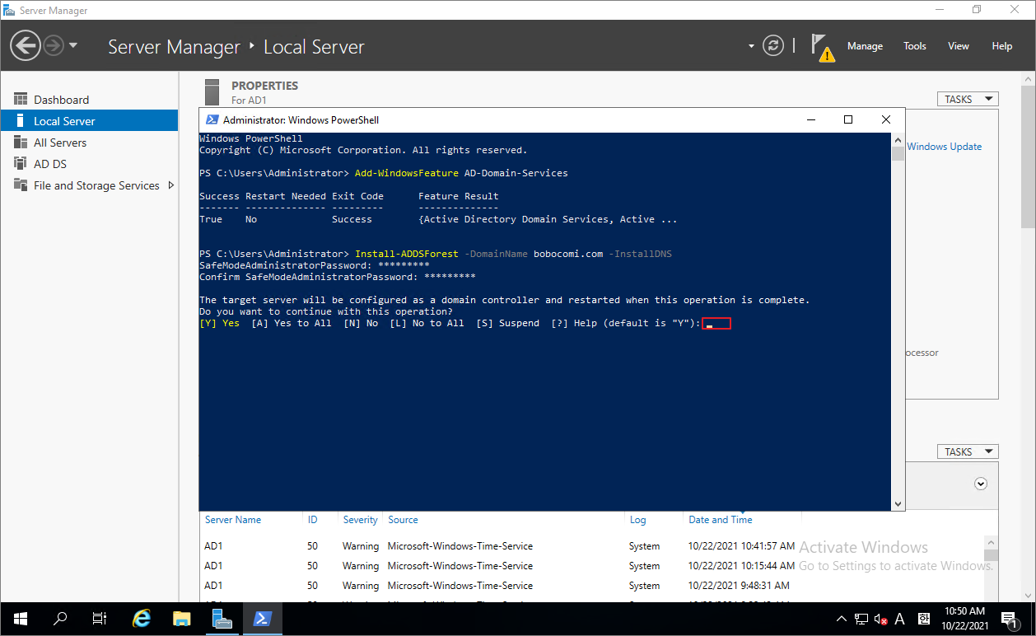Viewport: 1036px width, 636px height.
Task: Open the dropdown arrow left of refresh
Action: (x=751, y=46)
